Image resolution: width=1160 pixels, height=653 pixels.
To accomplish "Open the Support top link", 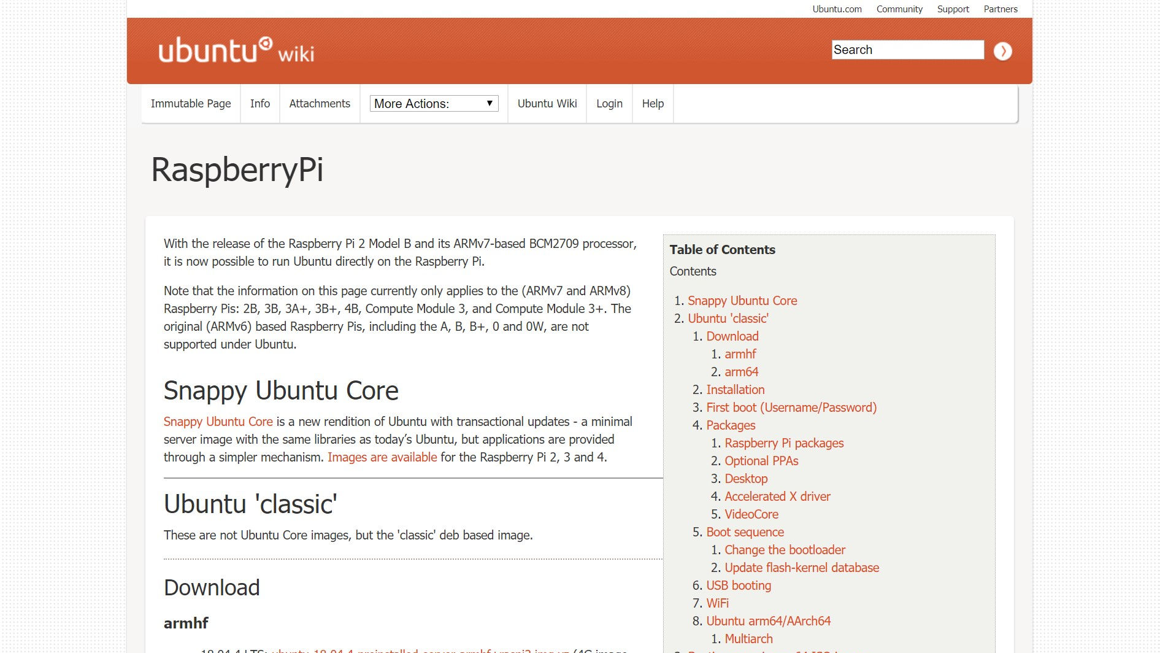I will pos(953,9).
